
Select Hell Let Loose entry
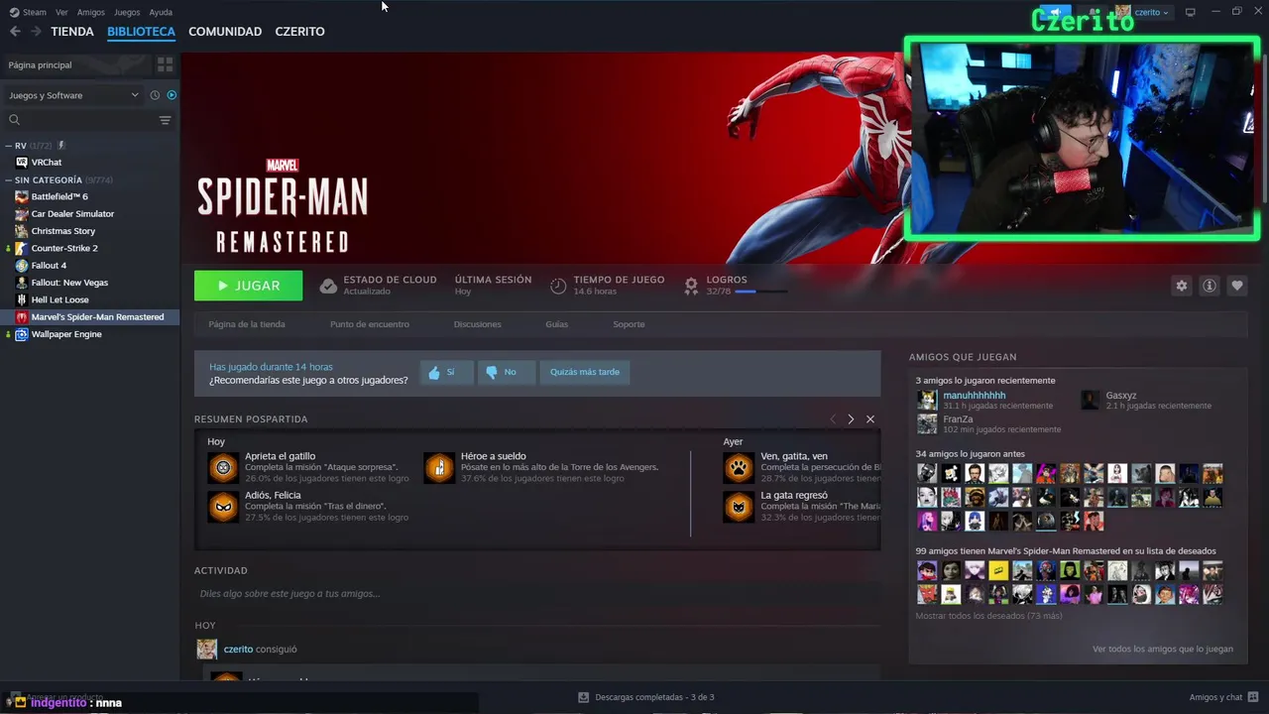59,299
